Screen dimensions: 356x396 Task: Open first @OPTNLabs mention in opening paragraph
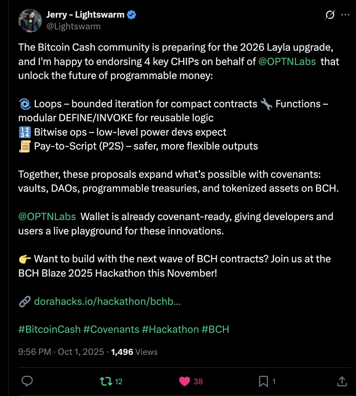point(287,61)
